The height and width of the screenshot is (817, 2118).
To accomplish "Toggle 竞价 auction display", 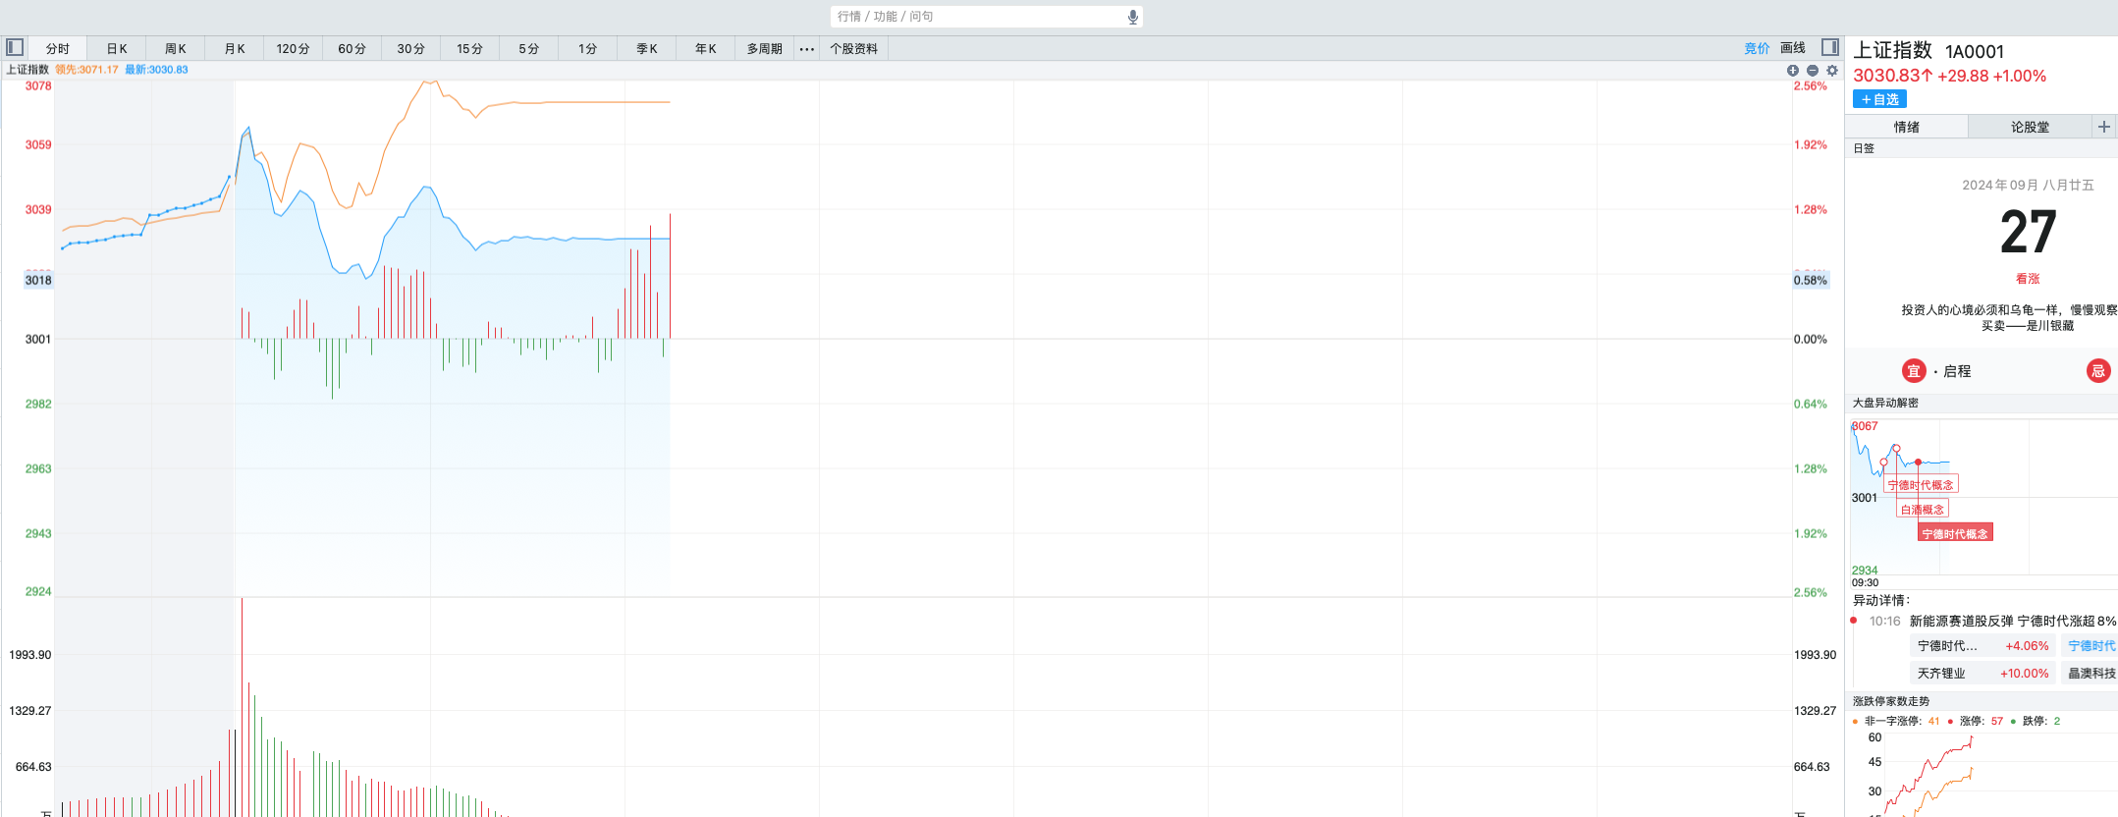I will coord(1757,48).
